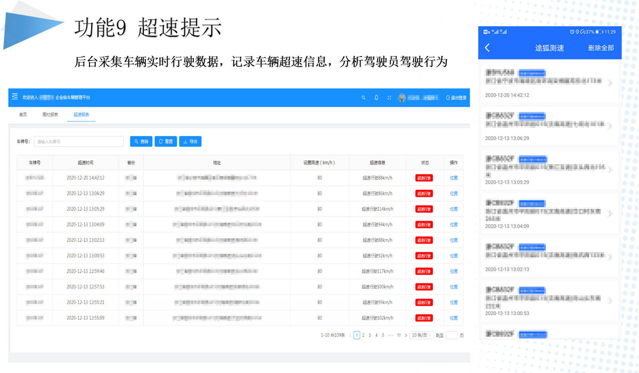Open the first mobile alert dated 2020-12-20
Viewport: 639px width, 373px height.
pos(548,83)
